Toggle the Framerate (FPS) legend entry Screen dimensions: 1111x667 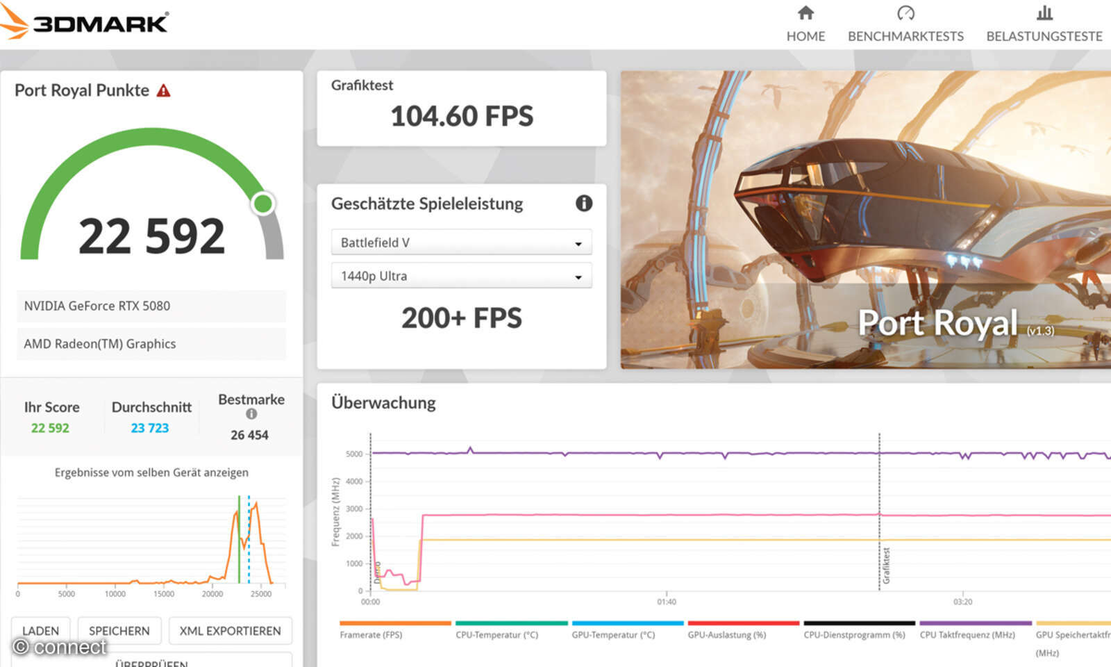[371, 634]
